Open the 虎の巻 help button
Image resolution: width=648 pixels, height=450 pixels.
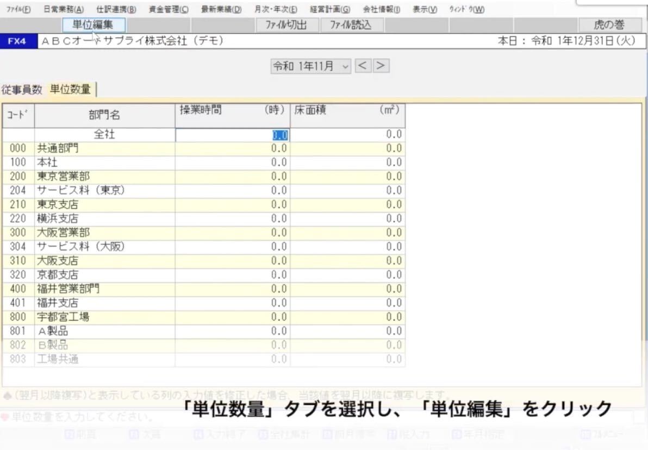click(x=609, y=25)
